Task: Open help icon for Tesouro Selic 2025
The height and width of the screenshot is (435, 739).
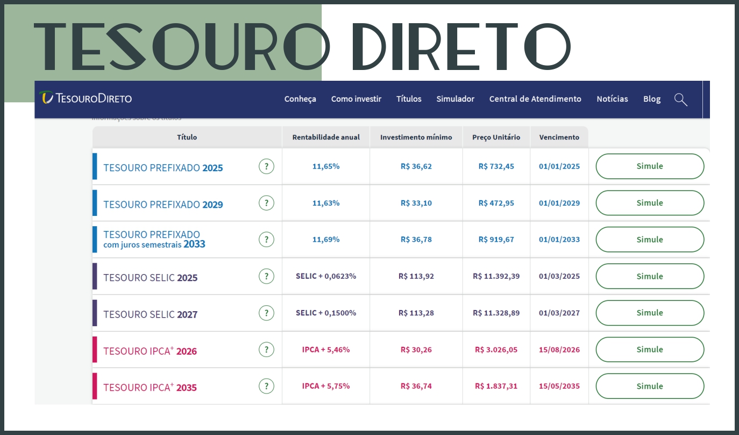Action: pyautogui.click(x=266, y=276)
